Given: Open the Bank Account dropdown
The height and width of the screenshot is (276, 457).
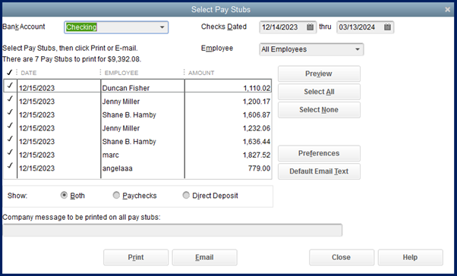Looking at the screenshot, I should 162,27.
